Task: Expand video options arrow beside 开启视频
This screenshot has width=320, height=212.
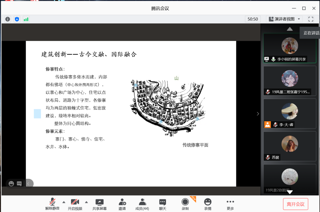Action: click(86, 202)
